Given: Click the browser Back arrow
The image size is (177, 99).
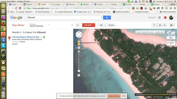Looking at the screenshot, I should (9, 8).
